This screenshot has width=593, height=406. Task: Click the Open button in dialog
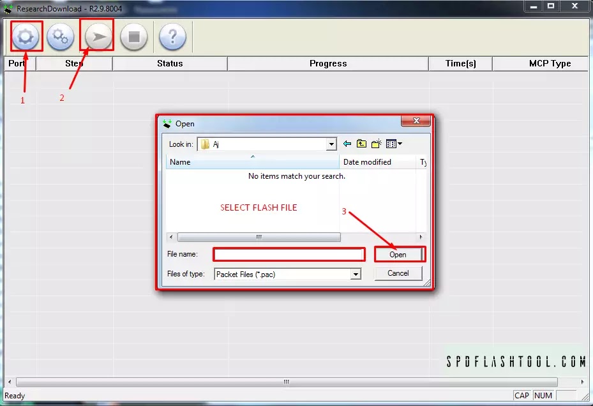point(398,255)
